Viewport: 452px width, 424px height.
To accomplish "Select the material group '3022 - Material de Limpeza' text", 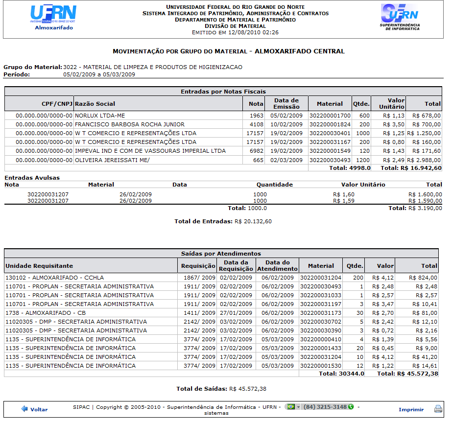I will click(x=153, y=67).
